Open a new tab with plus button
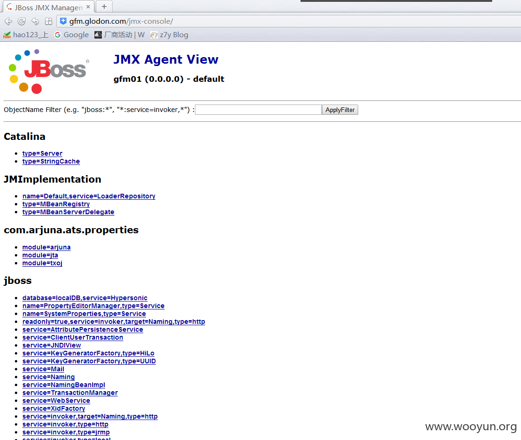This screenshot has height=440, width=521. (104, 7)
